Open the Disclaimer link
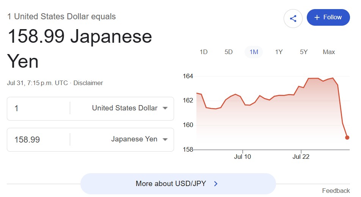361x197 pixels. 88,83
